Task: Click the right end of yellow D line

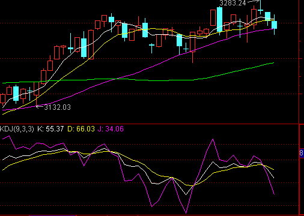Action: pyautogui.click(x=273, y=170)
